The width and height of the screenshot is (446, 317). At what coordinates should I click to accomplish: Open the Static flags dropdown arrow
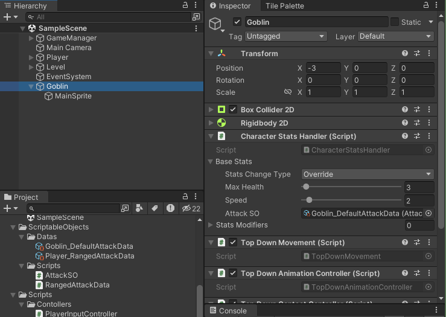pyautogui.click(x=431, y=22)
